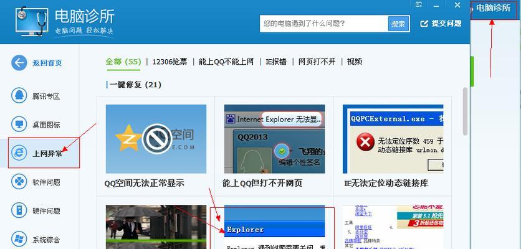Click the 返回首页 back arrow icon

[x=19, y=63]
